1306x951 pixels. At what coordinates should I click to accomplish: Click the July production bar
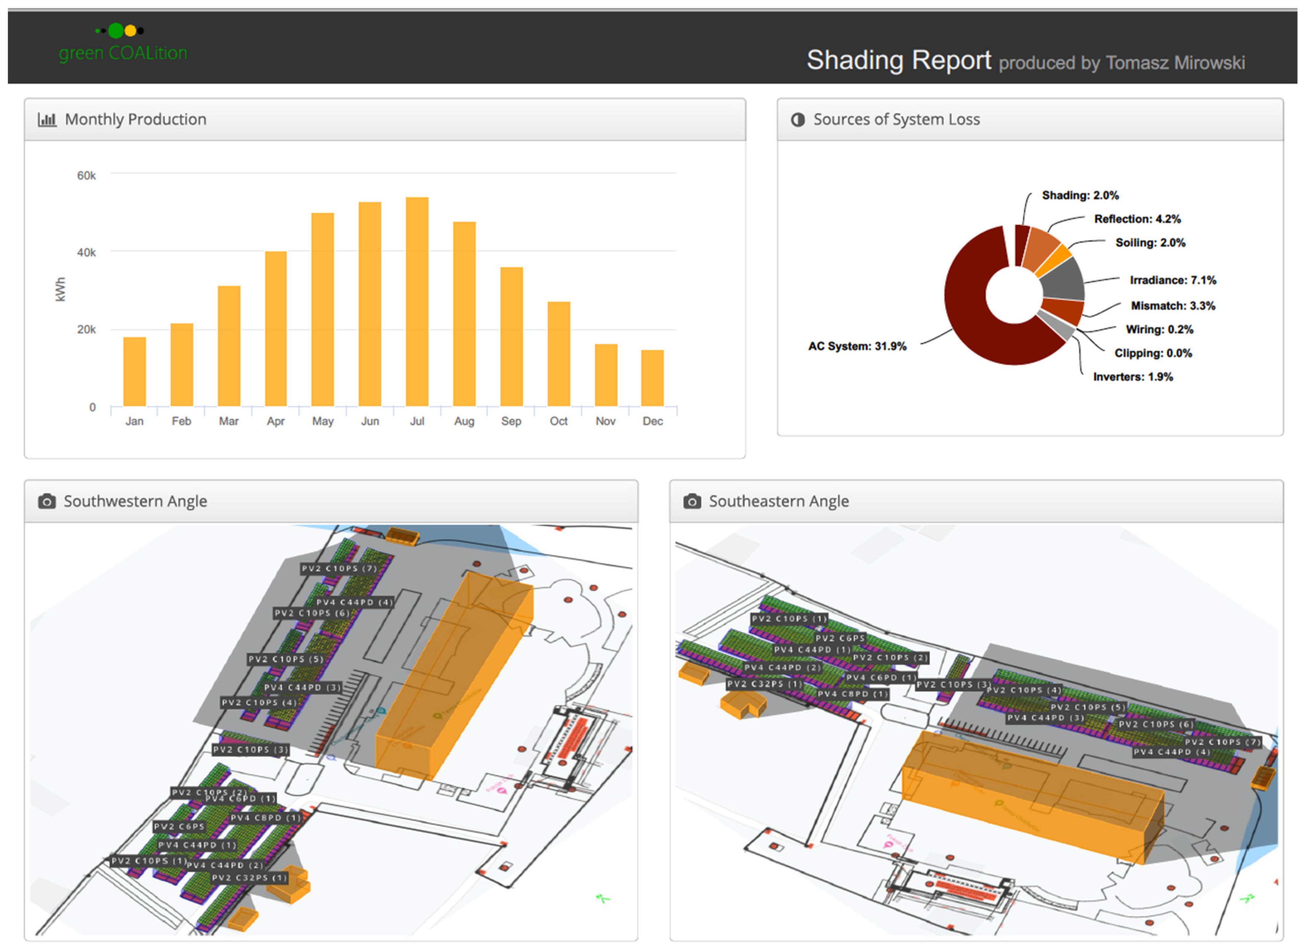point(417,302)
